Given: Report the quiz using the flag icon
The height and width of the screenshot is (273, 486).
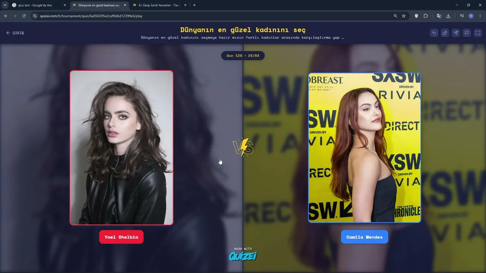Looking at the screenshot, I should [x=467, y=33].
